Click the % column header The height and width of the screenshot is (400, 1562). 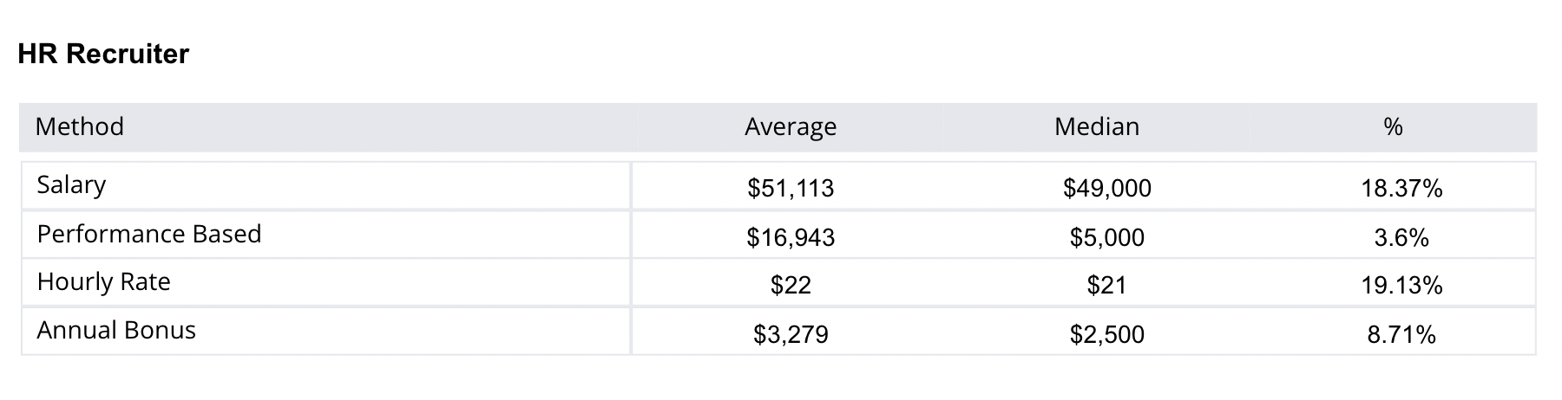(1393, 127)
